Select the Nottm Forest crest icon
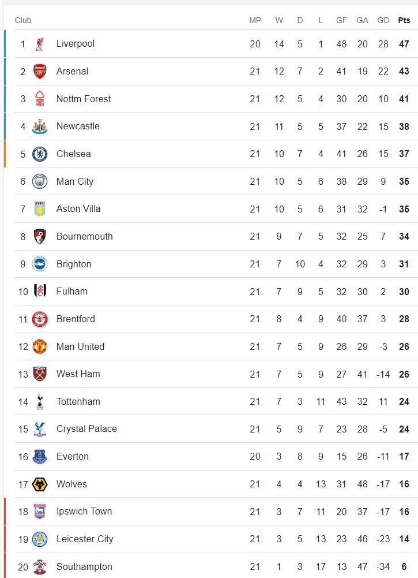The width and height of the screenshot is (418, 578). pyautogui.click(x=39, y=99)
